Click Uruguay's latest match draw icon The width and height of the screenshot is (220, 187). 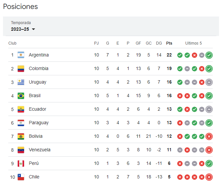[x=209, y=82]
